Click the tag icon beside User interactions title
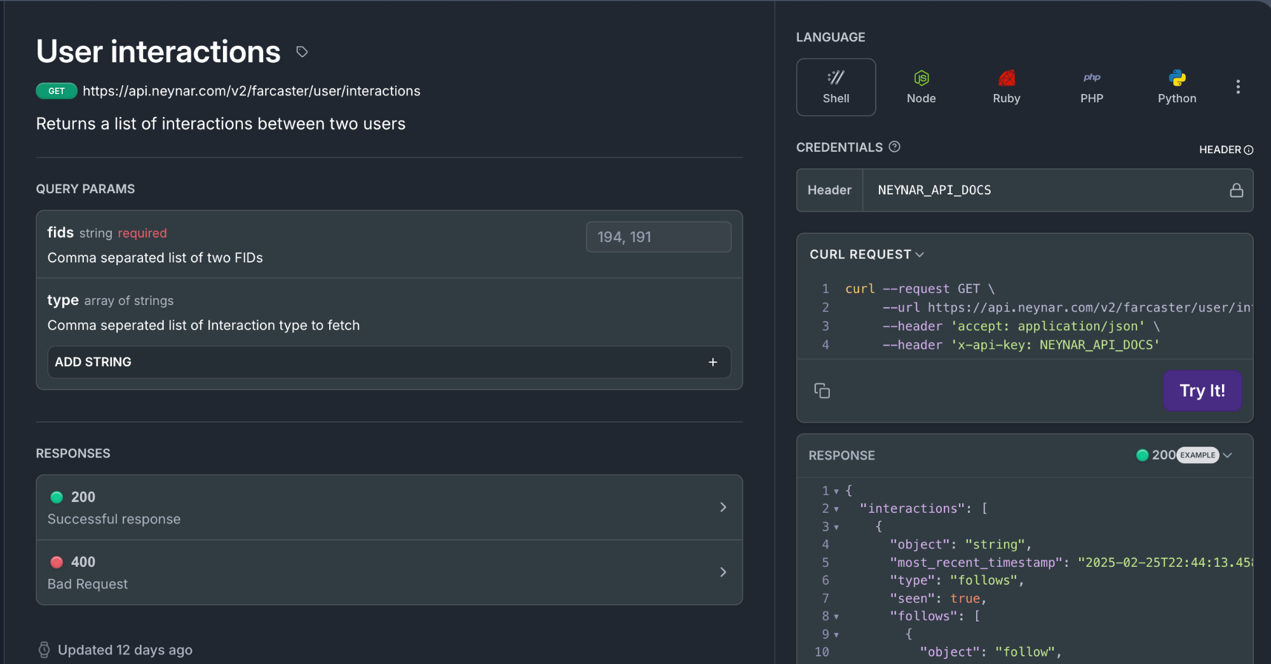Image resolution: width=1271 pixels, height=664 pixels. click(x=302, y=52)
